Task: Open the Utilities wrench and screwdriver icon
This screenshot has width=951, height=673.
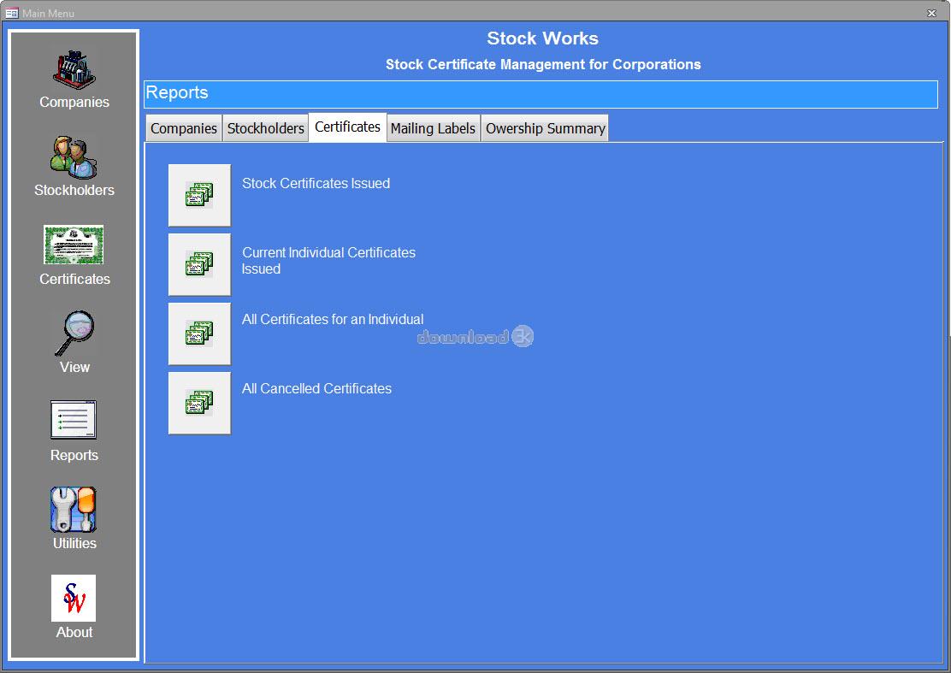Action: tap(74, 510)
